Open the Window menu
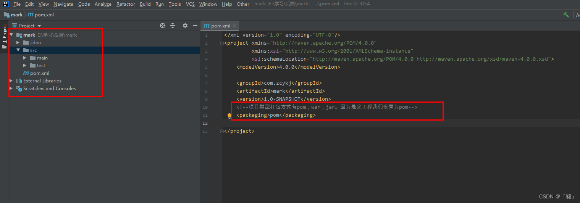 click(x=208, y=4)
